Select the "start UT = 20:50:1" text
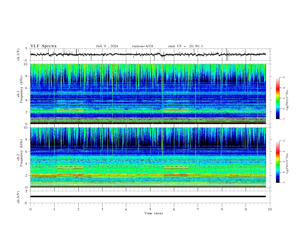 [x=185, y=46]
